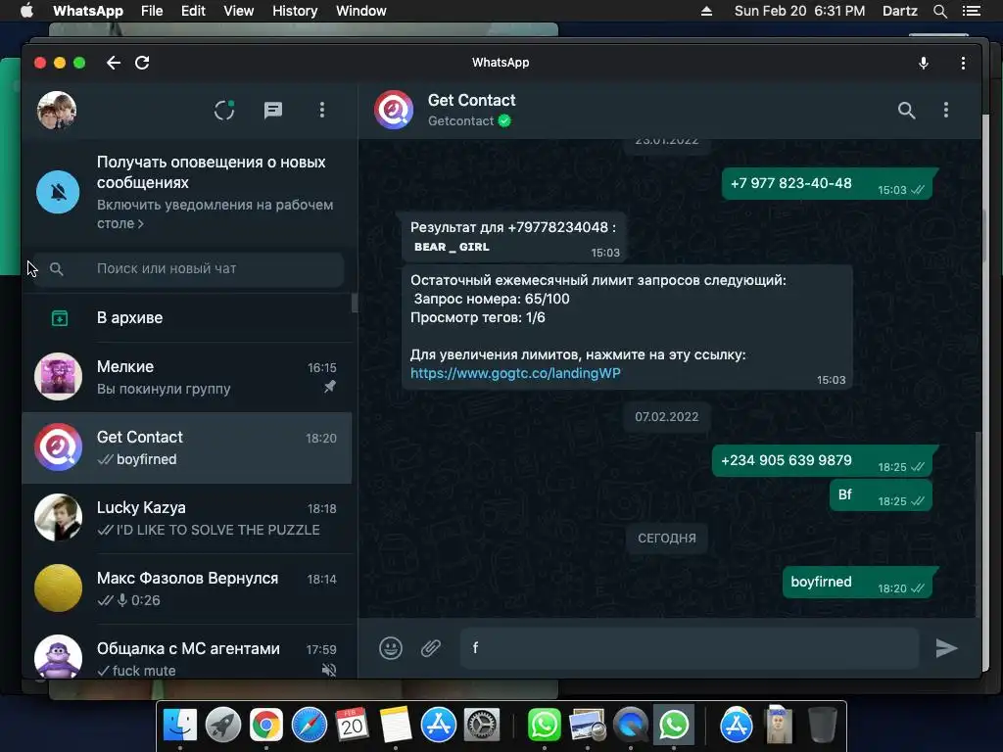Click Get Contact avatar in chat header
Viewport: 1003px width, 752px height.
[394, 110]
